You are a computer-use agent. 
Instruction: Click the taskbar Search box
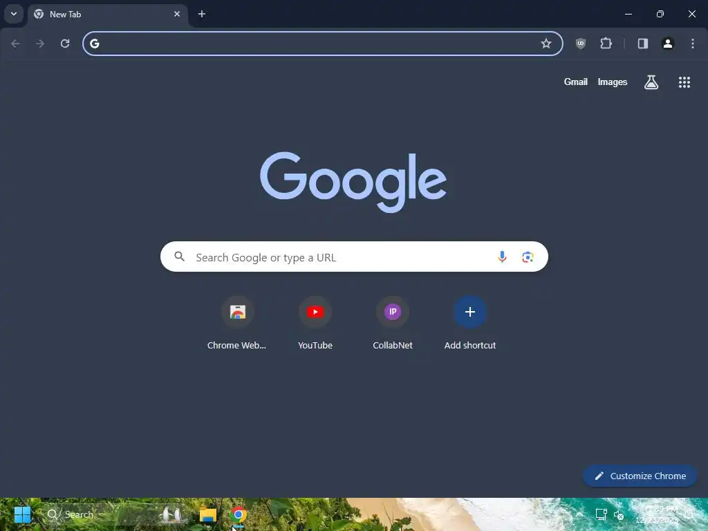tap(115, 514)
